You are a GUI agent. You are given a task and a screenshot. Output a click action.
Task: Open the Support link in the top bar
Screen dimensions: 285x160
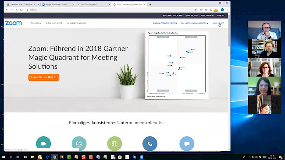pyautogui.click(x=221, y=16)
